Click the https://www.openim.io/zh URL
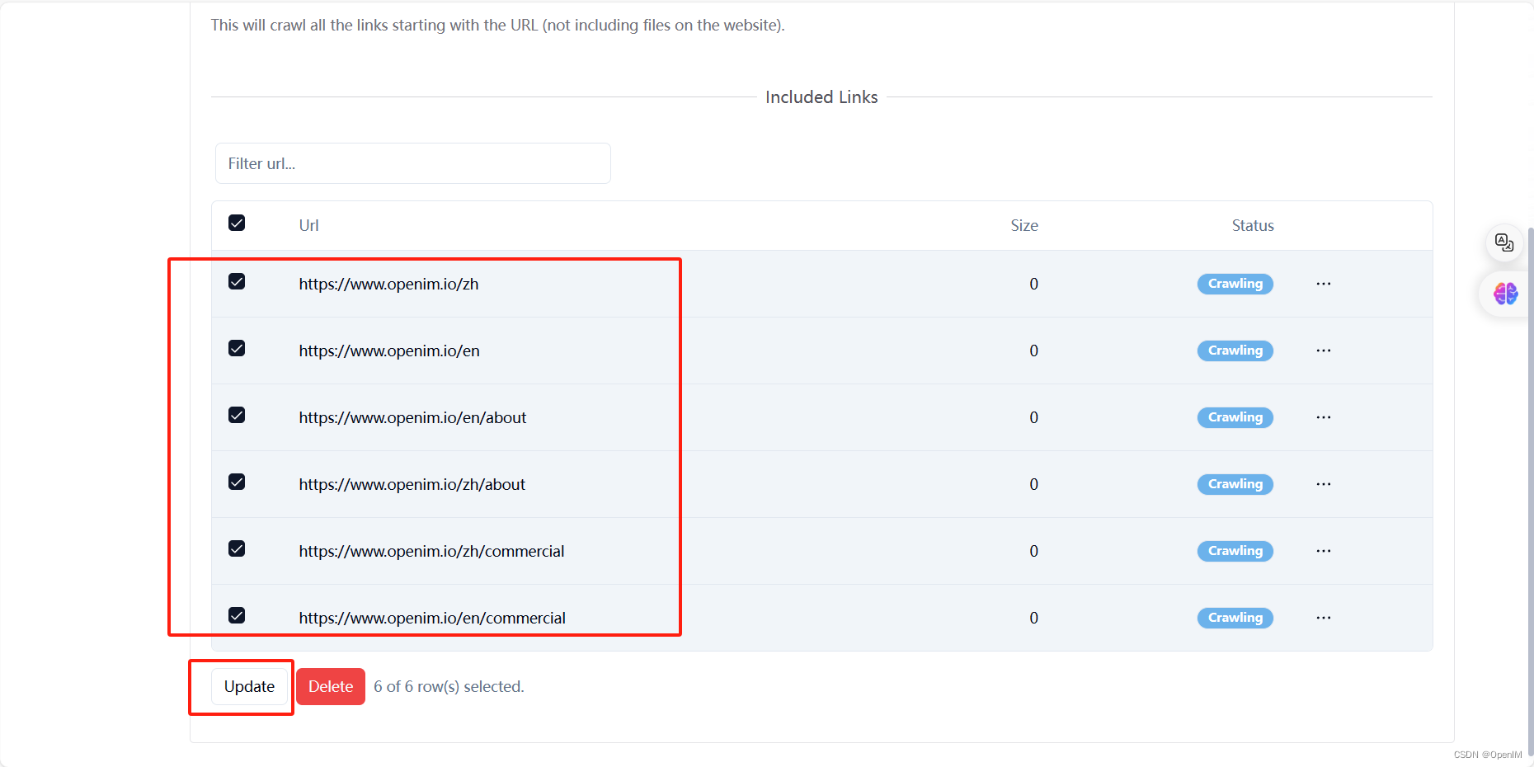Screen dimensions: 1534x767 click(388, 284)
